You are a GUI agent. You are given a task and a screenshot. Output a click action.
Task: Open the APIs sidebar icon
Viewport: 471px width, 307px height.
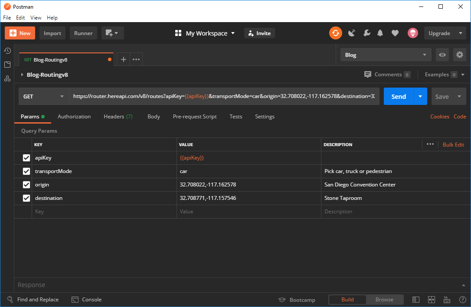point(7,79)
